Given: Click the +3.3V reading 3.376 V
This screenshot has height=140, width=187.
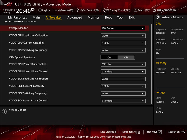Looking at the screenshot, I should tap(159, 112).
